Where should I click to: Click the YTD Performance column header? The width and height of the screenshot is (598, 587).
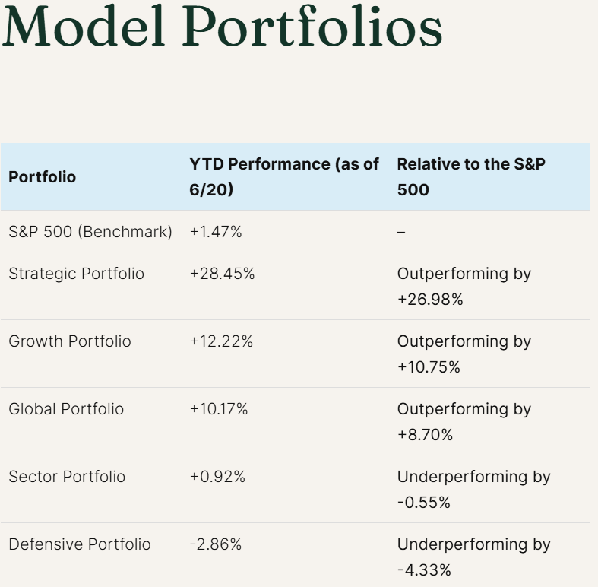click(x=284, y=176)
